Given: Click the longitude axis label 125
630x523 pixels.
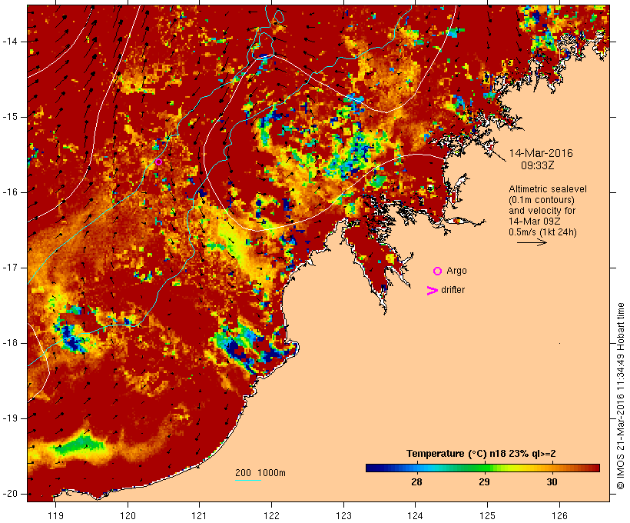Looking at the screenshot, I should tap(487, 515).
